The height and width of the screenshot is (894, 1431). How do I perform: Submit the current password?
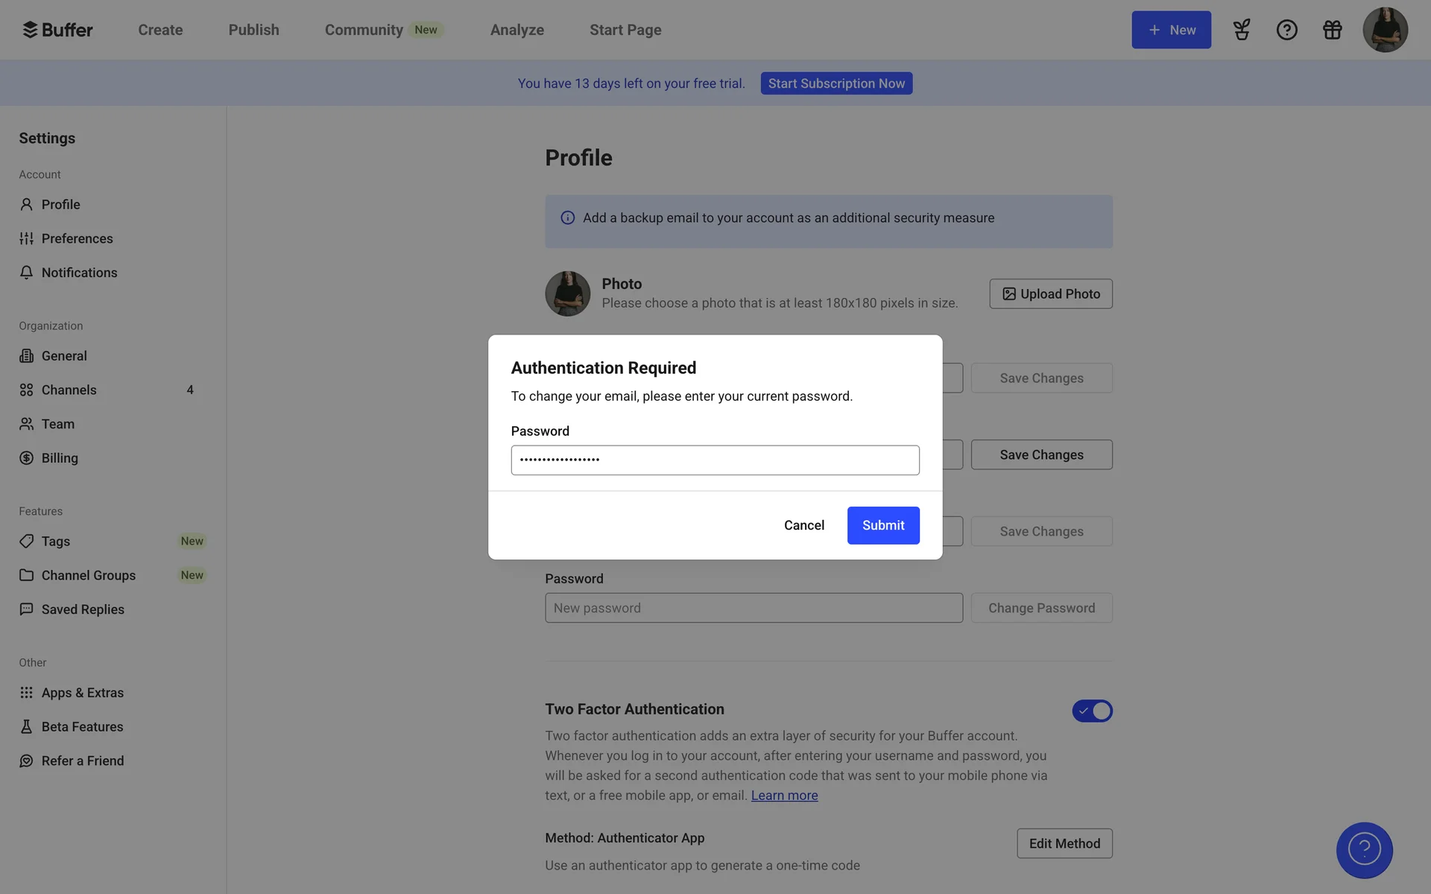point(883,525)
